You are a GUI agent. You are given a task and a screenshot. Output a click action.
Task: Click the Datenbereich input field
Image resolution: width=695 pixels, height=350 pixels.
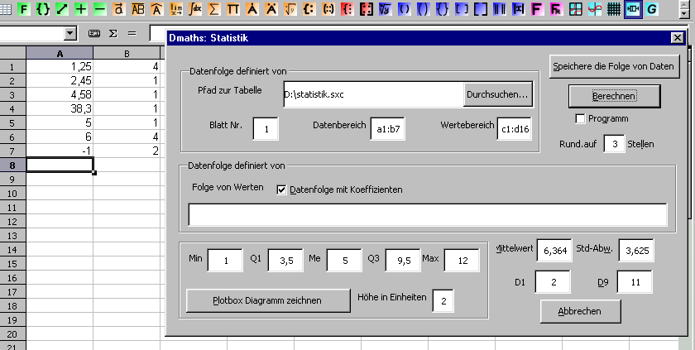click(388, 129)
